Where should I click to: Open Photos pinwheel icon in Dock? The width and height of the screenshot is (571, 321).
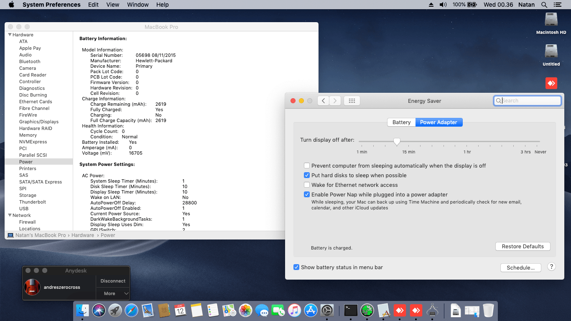[x=245, y=310]
